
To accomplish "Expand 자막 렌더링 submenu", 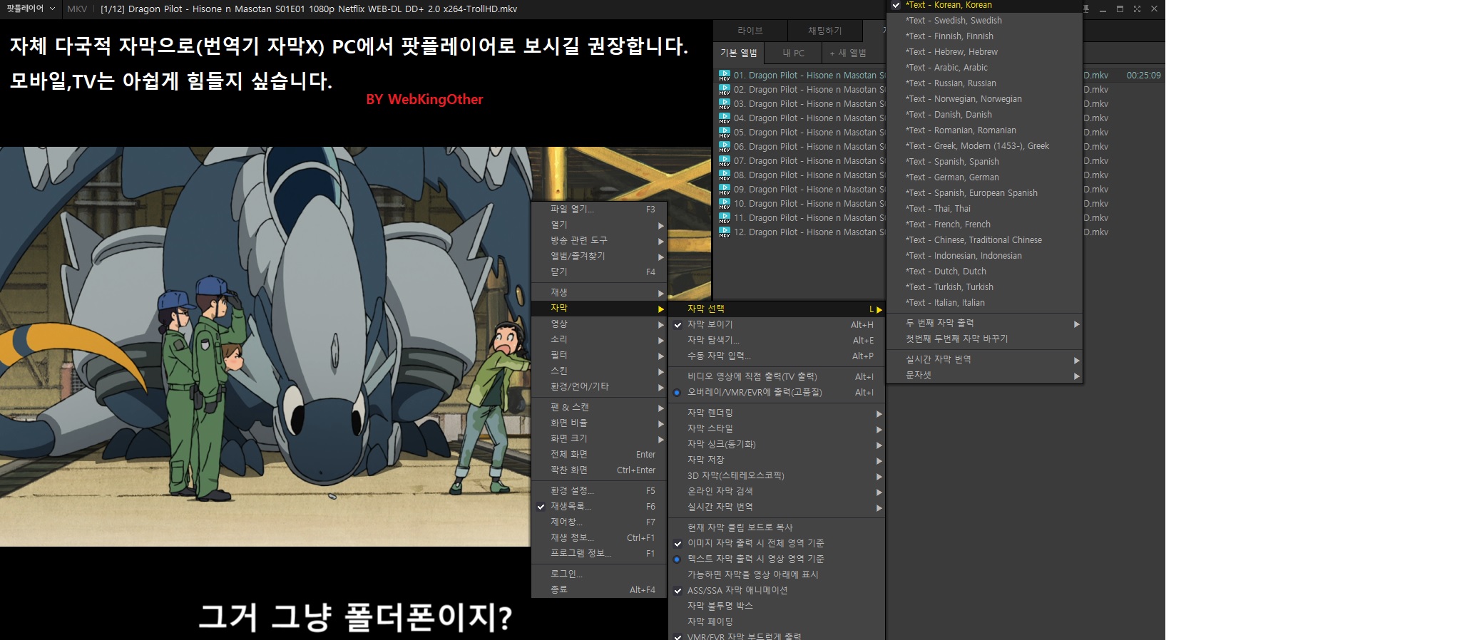I will [x=777, y=413].
